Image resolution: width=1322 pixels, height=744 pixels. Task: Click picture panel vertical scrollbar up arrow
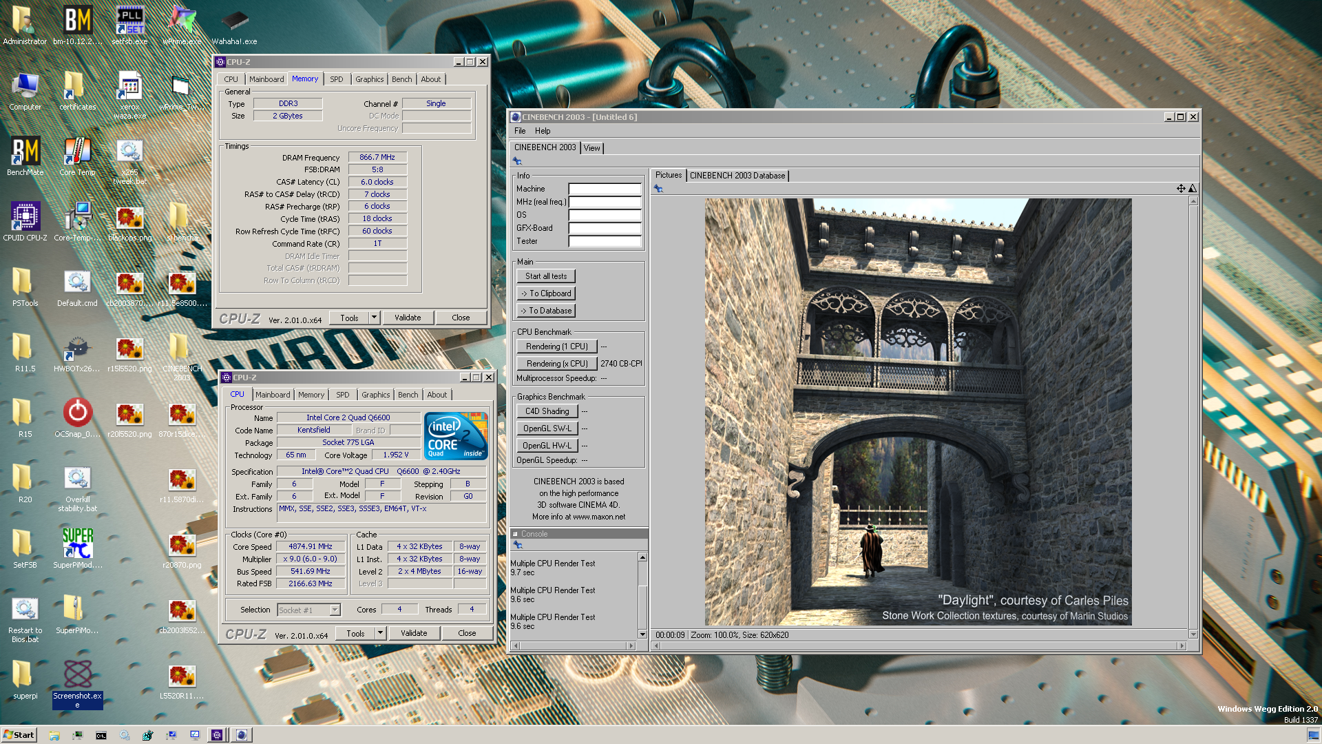click(x=1193, y=201)
